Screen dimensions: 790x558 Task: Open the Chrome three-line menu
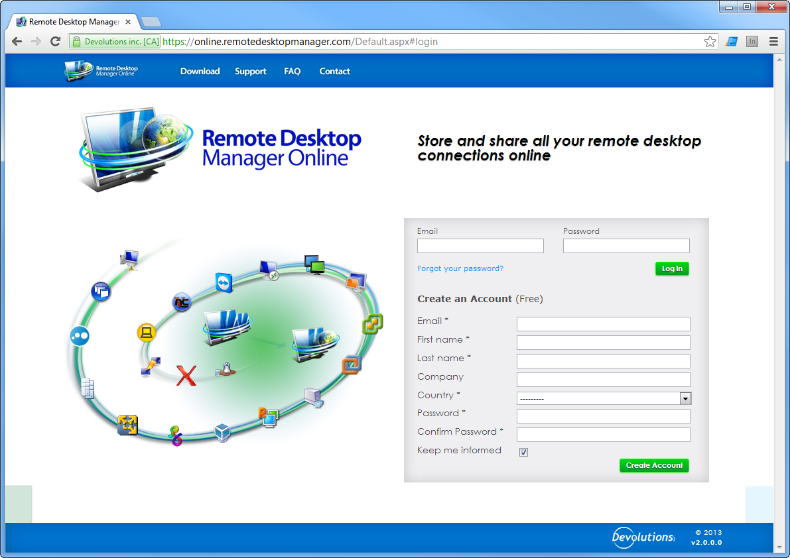774,42
